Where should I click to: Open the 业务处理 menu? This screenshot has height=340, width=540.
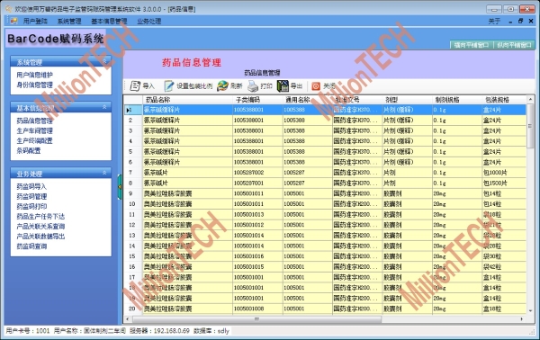(x=149, y=21)
